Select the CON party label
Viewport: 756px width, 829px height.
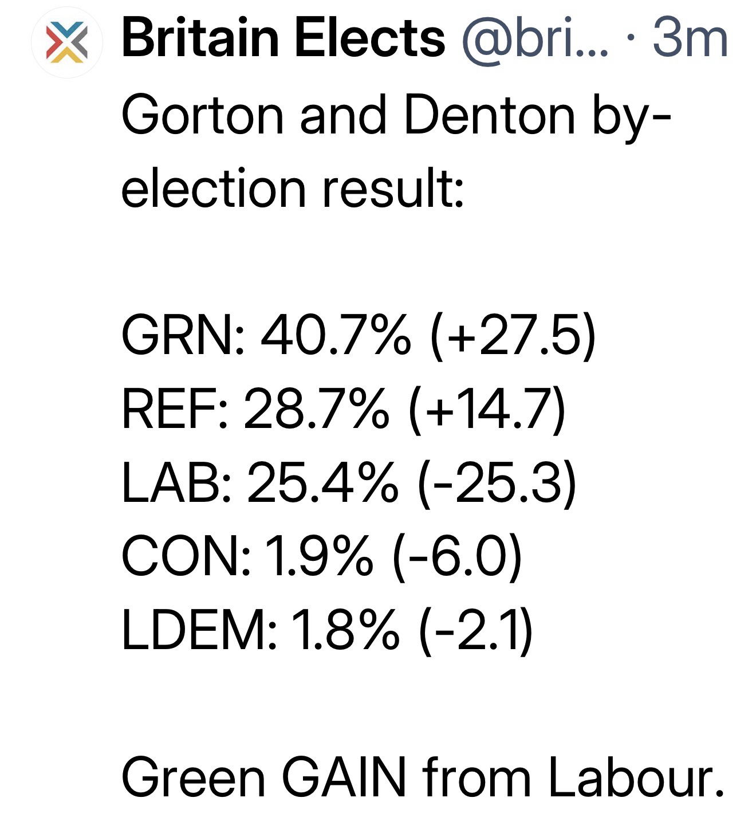180,557
